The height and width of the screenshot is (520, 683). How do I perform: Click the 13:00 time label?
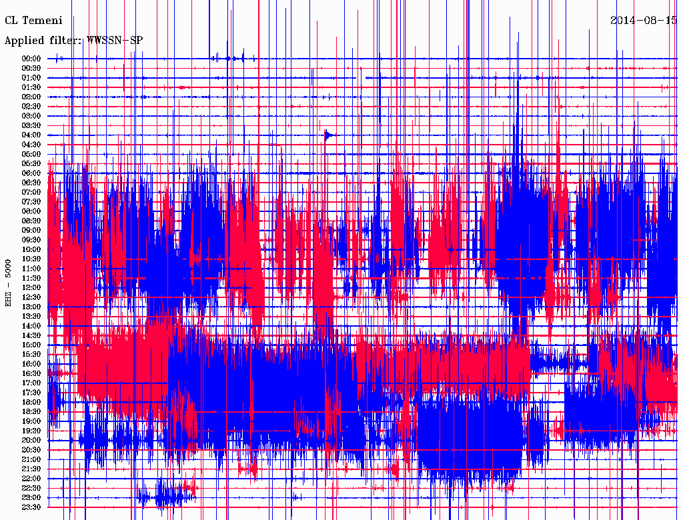point(31,307)
